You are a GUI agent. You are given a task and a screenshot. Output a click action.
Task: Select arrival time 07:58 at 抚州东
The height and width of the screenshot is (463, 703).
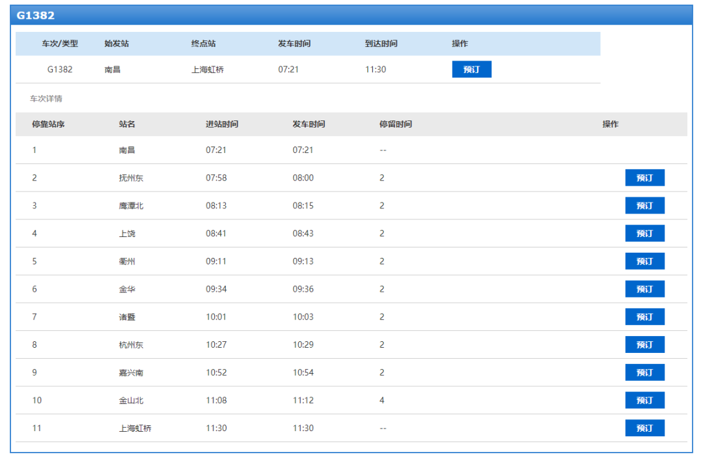pyautogui.click(x=216, y=178)
